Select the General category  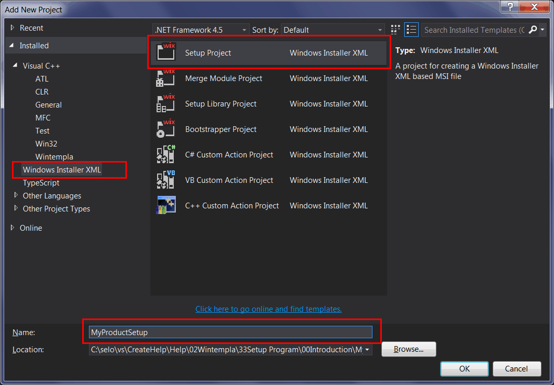[x=48, y=105]
